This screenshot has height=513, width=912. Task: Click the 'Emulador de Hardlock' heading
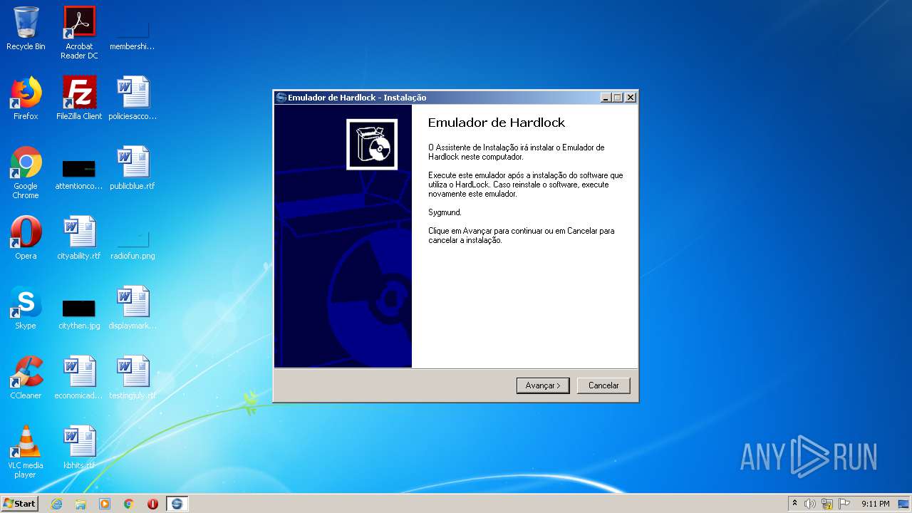coord(497,123)
